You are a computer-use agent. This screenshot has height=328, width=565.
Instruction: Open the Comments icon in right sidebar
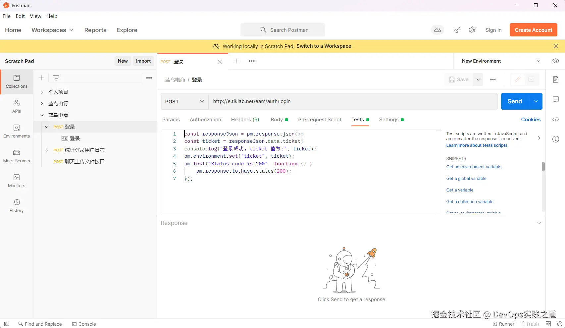tap(556, 99)
